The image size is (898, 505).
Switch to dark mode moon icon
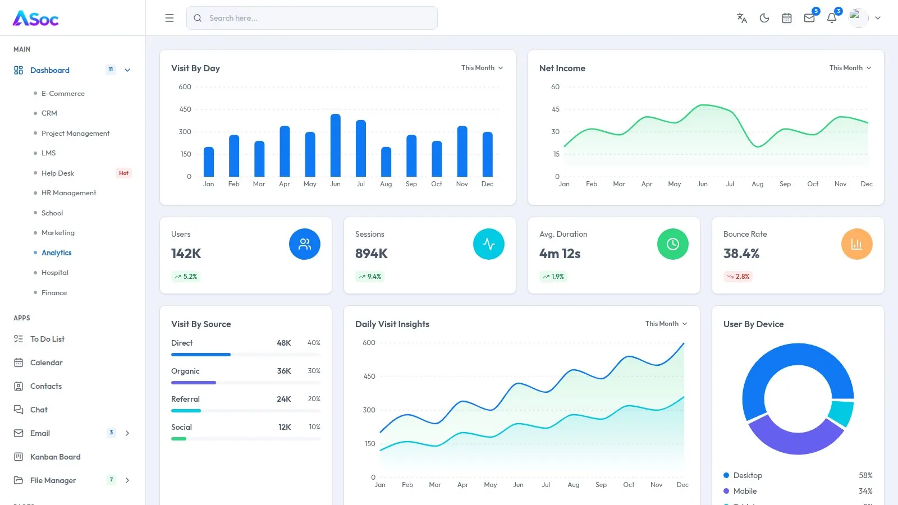coord(764,18)
